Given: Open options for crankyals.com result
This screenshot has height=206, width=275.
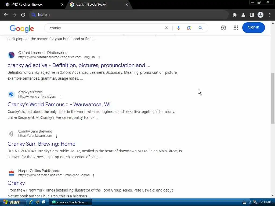Looking at the screenshot, I should [x=61, y=97].
